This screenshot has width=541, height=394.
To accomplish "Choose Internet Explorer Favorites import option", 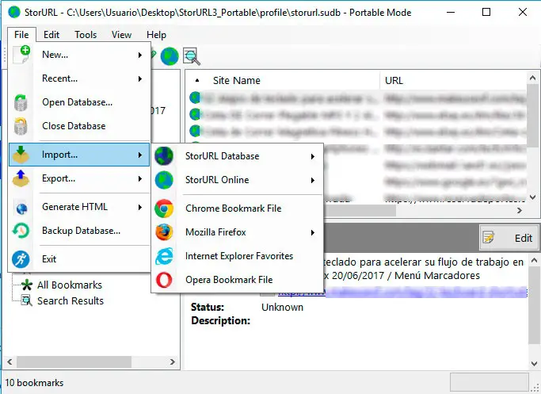I will click(x=237, y=256).
